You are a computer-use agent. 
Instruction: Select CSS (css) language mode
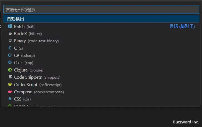click(x=101, y=99)
